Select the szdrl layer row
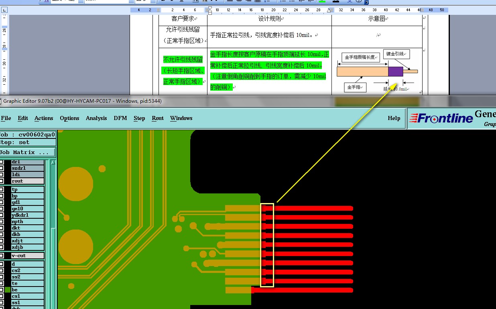This screenshot has height=309, width=496. pos(28,168)
